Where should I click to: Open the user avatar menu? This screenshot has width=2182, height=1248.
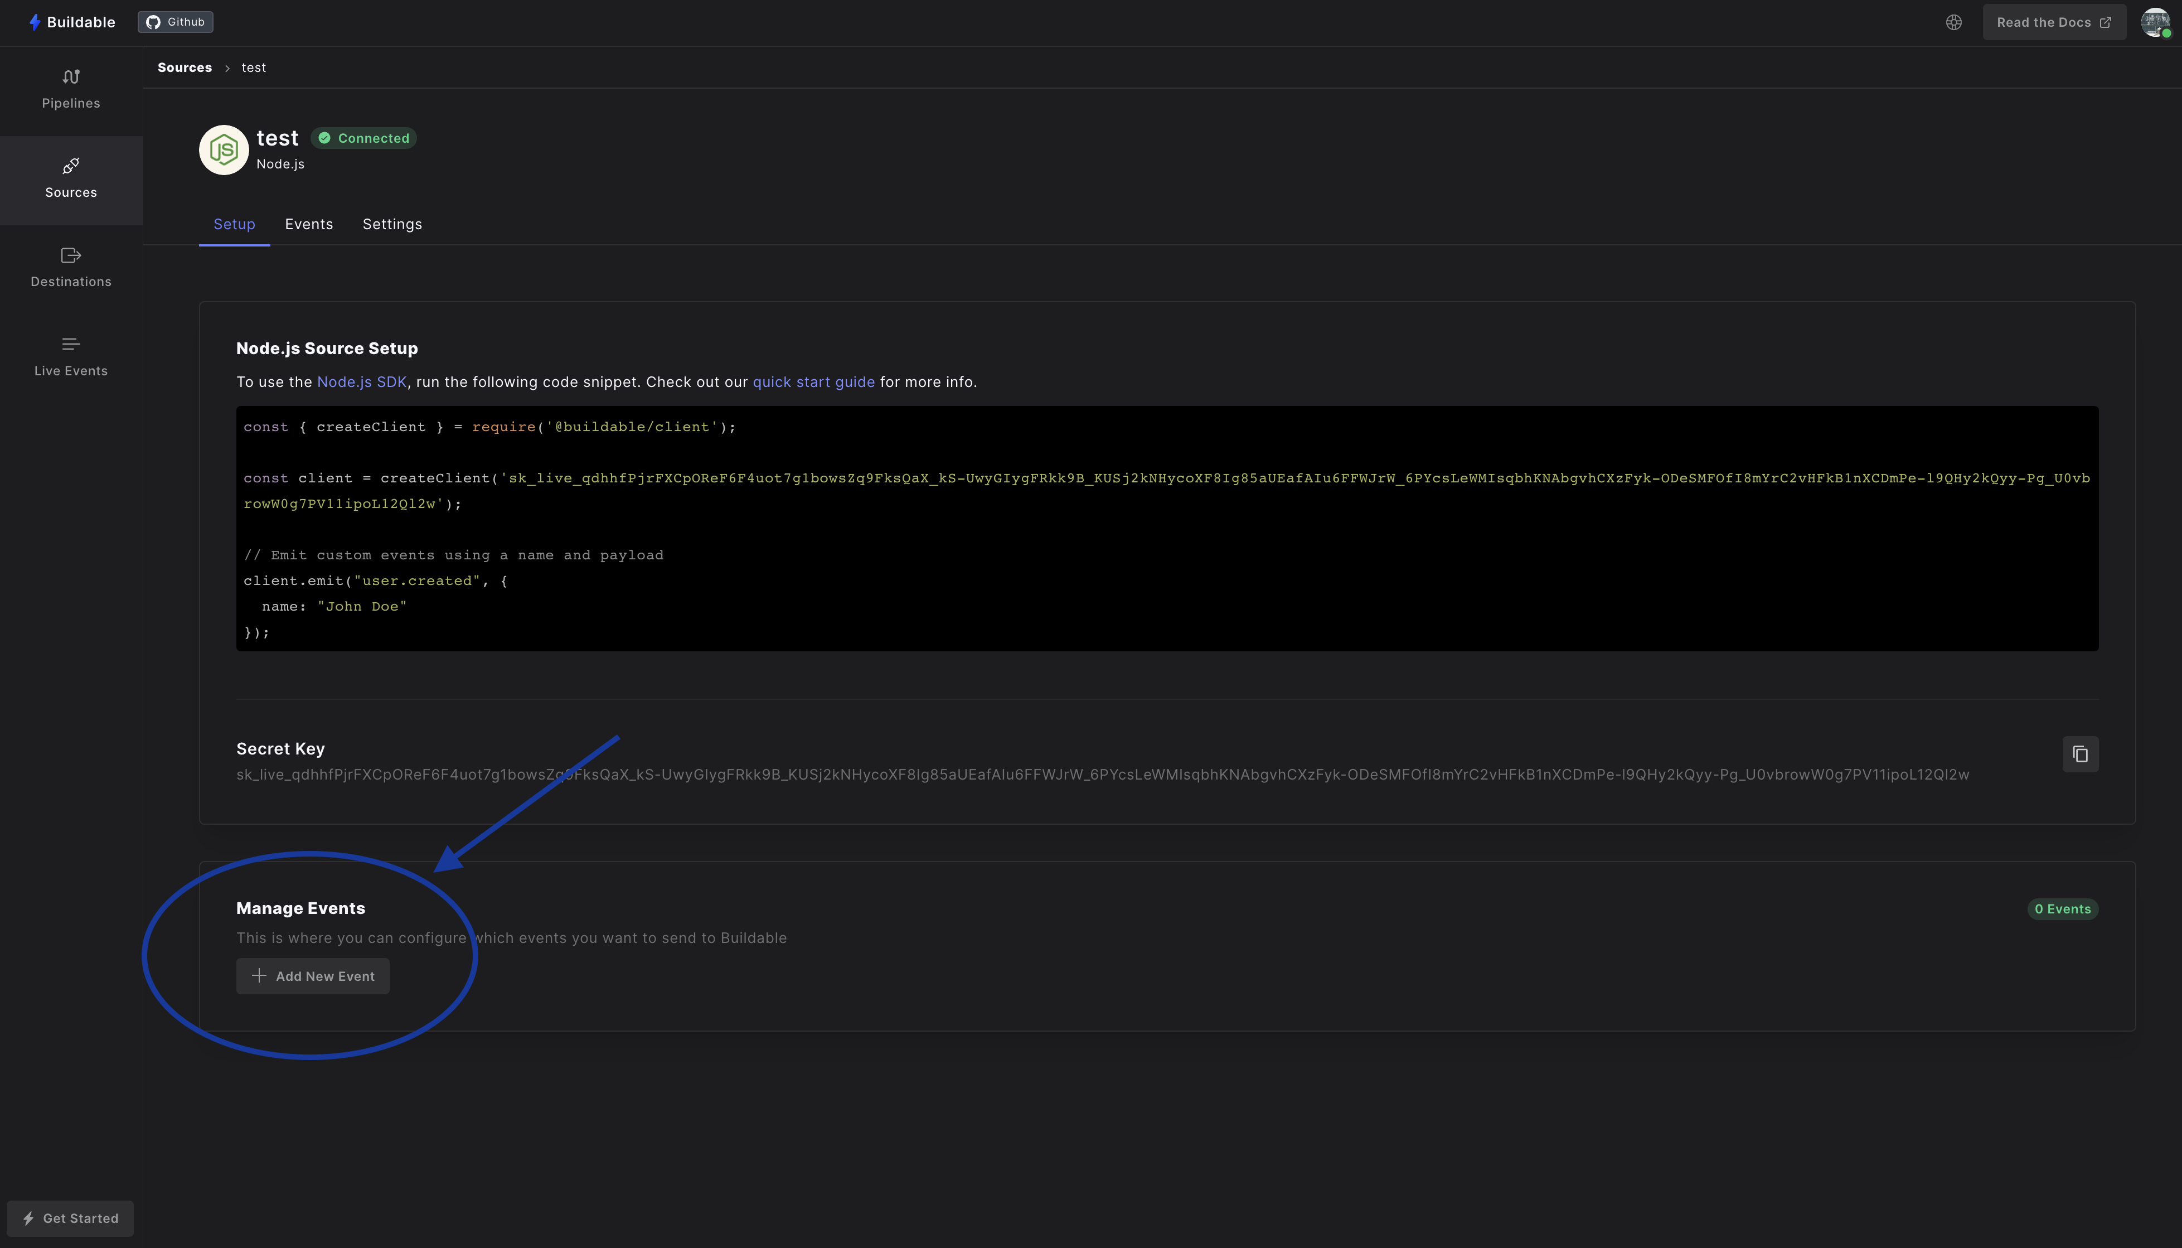coord(2155,22)
